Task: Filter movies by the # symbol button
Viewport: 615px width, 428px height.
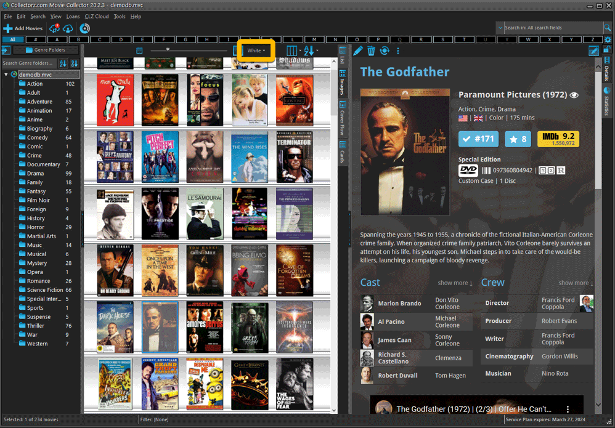Action: pos(36,39)
